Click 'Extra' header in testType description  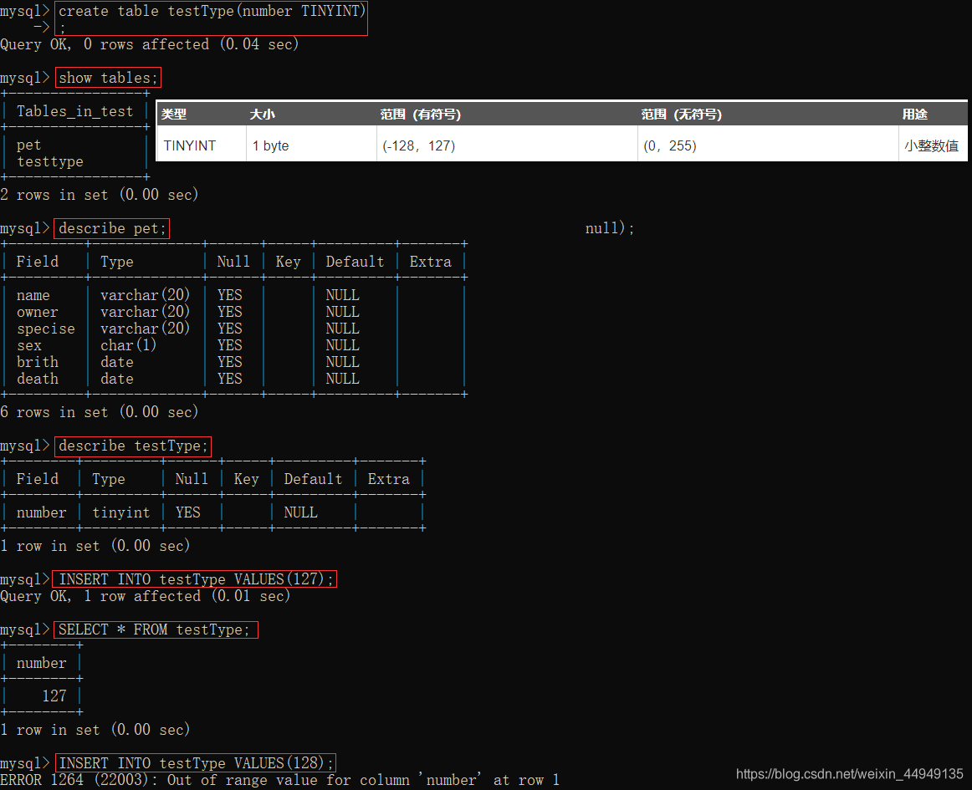click(389, 479)
